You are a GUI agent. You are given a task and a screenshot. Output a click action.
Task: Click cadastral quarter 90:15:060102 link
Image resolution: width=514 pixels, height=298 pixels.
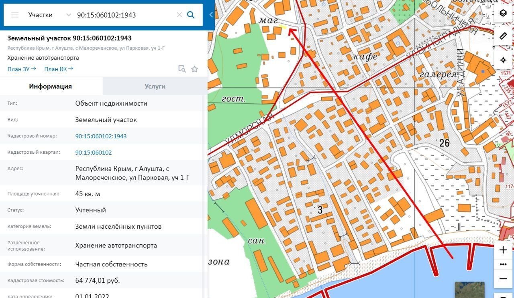click(94, 153)
